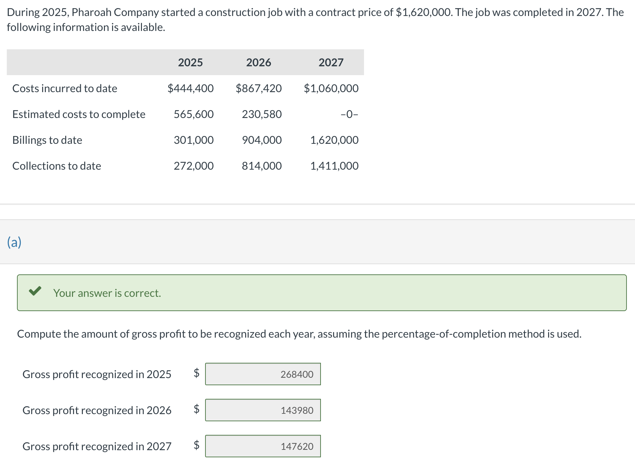Select the 2025 column header
This screenshot has width=635, height=476.
(190, 63)
